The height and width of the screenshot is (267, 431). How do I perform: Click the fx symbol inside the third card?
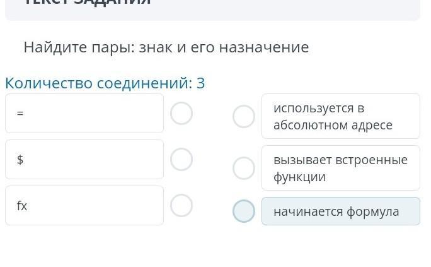tap(22, 206)
